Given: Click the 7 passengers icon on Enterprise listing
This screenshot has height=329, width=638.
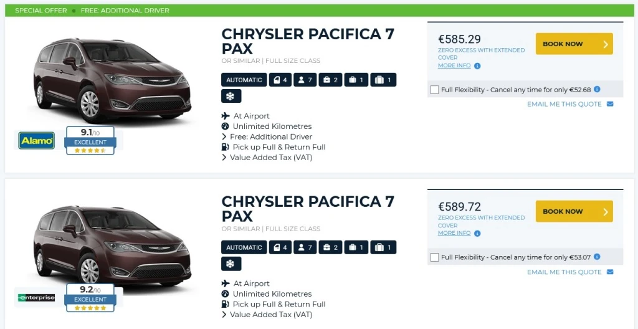Looking at the screenshot, I should (305, 247).
